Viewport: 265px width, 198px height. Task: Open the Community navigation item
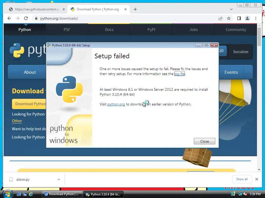236,29
